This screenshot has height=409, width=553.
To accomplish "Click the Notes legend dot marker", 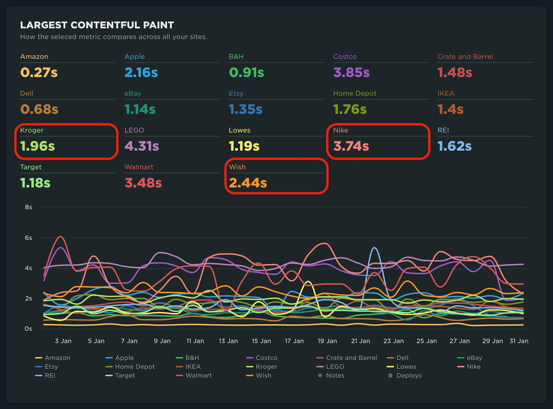I will coord(320,376).
